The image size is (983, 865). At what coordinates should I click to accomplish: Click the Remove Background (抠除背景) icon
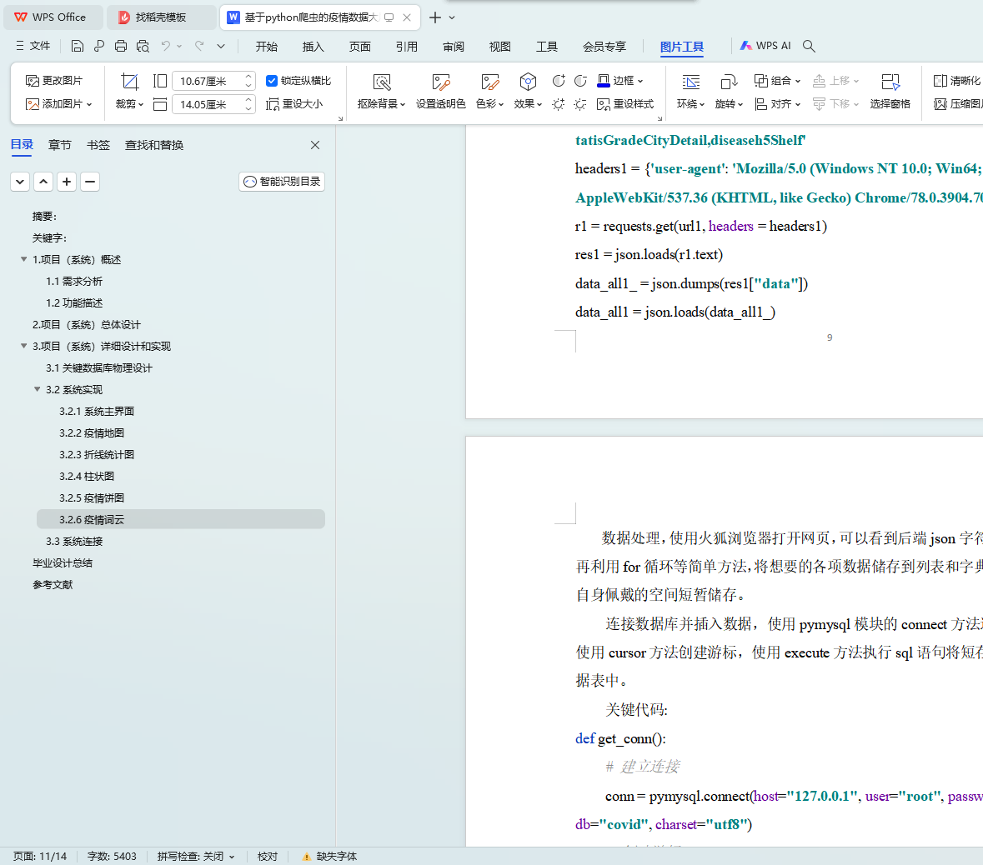tap(382, 82)
